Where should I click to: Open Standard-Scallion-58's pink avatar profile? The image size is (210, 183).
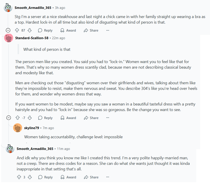click(x=9, y=38)
